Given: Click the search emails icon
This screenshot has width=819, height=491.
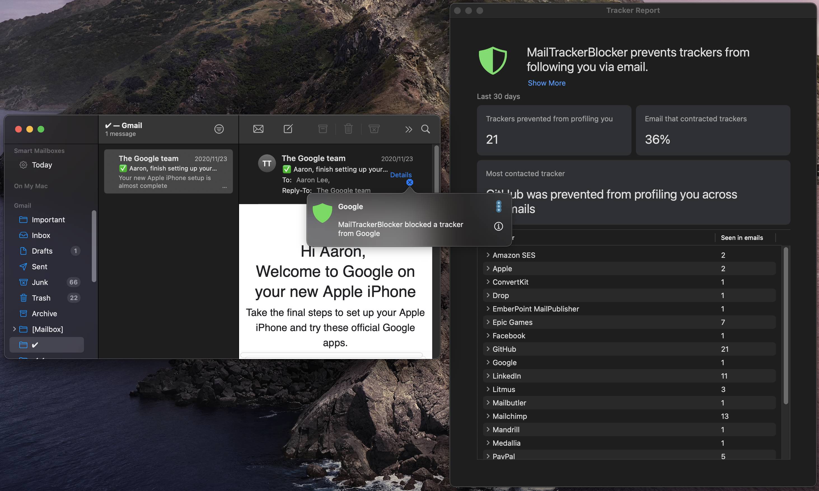Looking at the screenshot, I should click(x=427, y=129).
